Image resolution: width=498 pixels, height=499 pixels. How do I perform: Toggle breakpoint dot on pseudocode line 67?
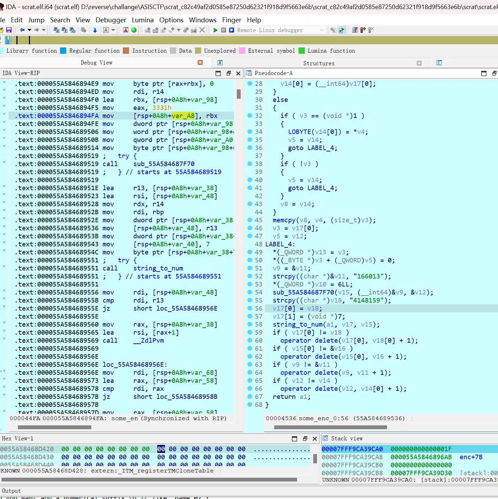(250, 396)
